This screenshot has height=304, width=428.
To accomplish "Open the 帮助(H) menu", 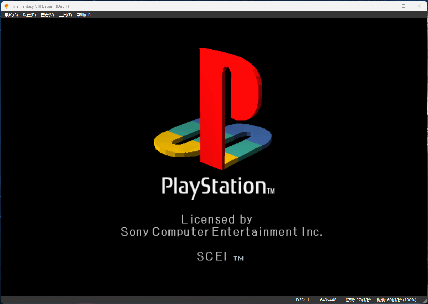I will click(x=84, y=15).
